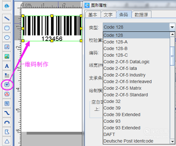Choose Code 39 option
The height and width of the screenshot is (146, 176).
click(x=136, y=108)
